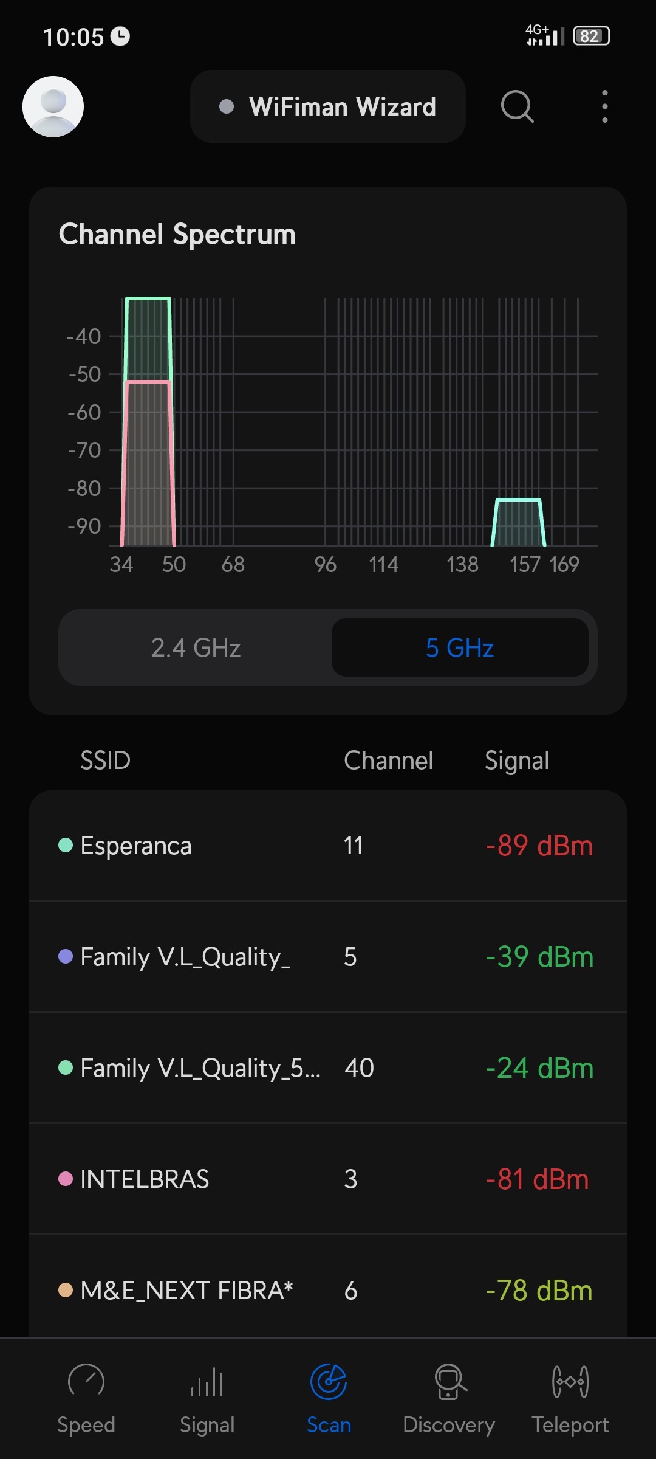This screenshot has width=656, height=1459.
Task: Open the INTELBRAS network row
Action: tap(328, 1179)
